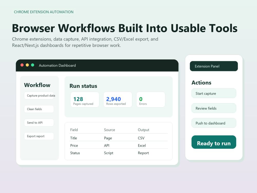The width and height of the screenshot is (257, 193).
Task: Click the Script source cell
Action: pyautogui.click(x=108, y=153)
